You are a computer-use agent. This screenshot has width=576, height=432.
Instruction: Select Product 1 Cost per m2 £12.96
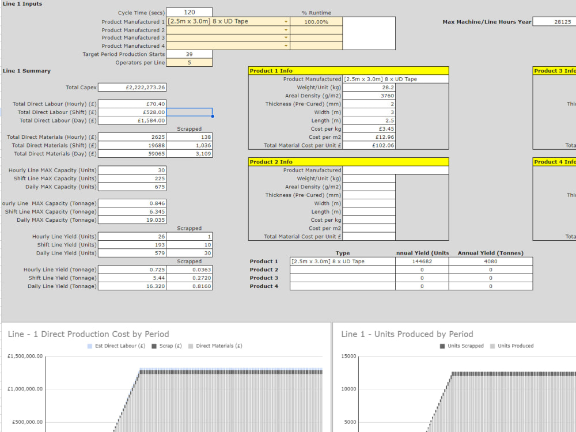click(369, 137)
